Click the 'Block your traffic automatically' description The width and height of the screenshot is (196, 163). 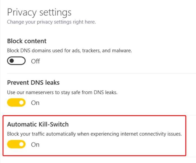pyautogui.click(x=94, y=134)
